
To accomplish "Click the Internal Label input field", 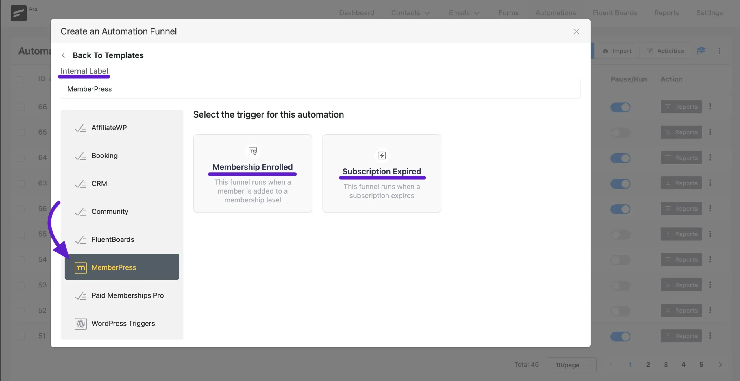I will [320, 89].
